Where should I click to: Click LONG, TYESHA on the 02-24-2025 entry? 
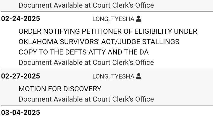pos(113,19)
